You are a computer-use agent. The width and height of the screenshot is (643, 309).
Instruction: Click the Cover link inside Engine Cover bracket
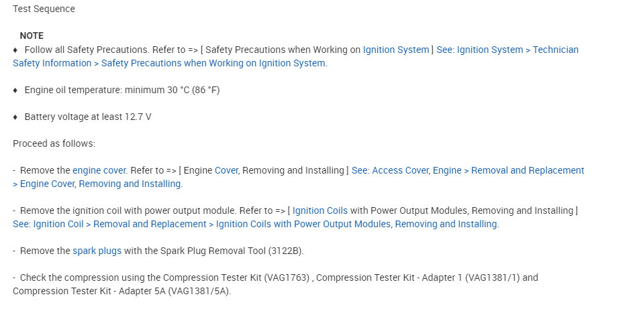(x=226, y=170)
